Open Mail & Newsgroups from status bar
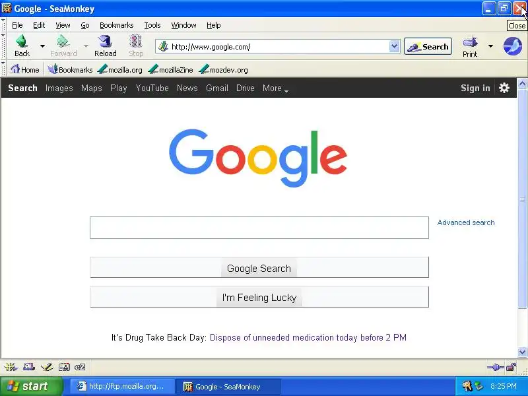This screenshot has width=528, height=396. pos(29,367)
